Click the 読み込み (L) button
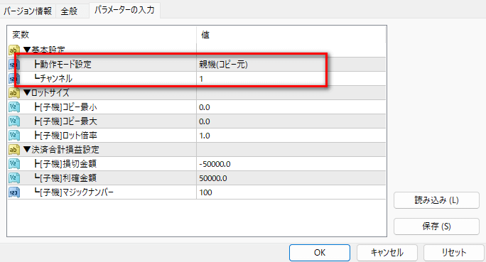Image resolution: width=486 pixels, height=262 pixels. pos(436,200)
